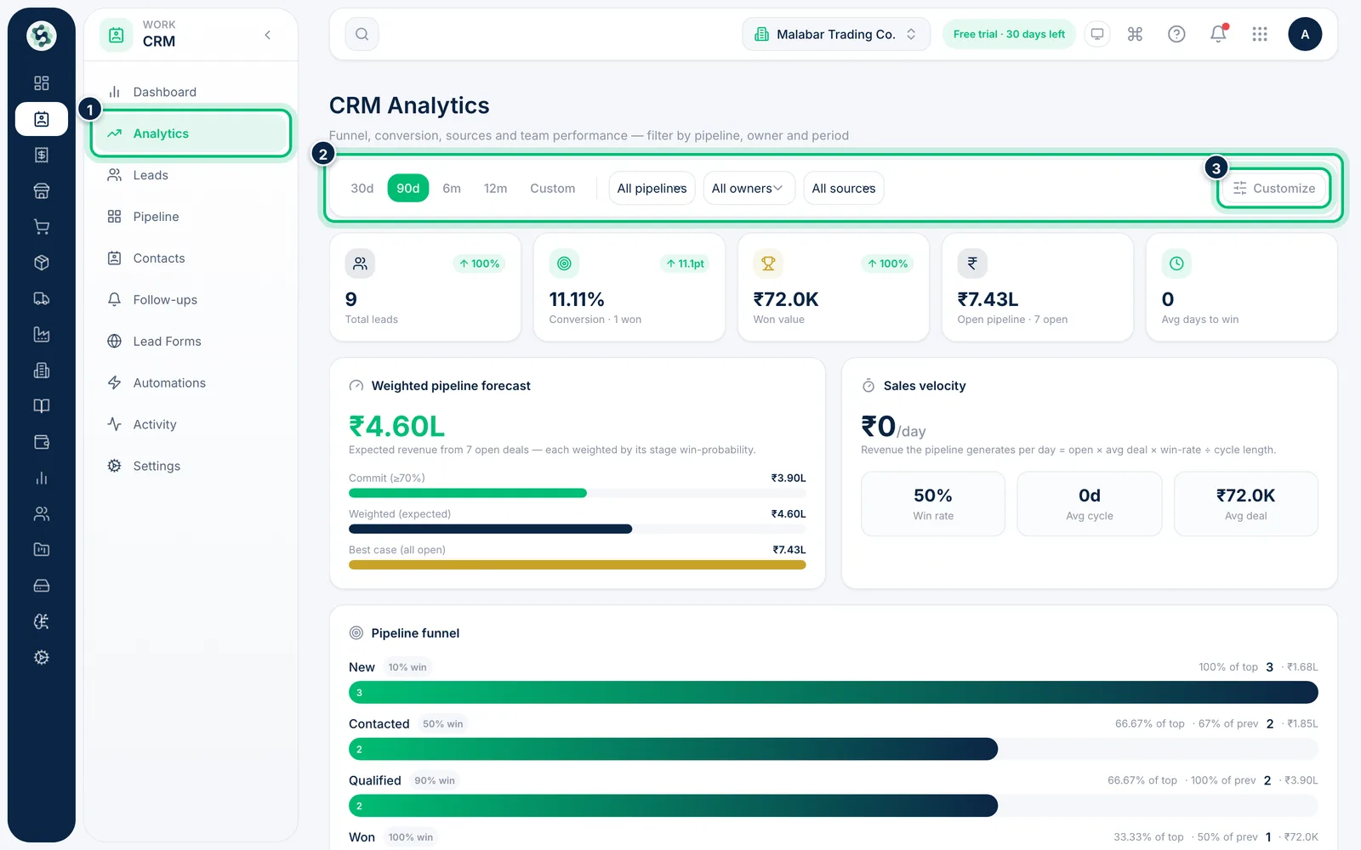1361x850 pixels.
Task: Select the 90d period
Action: coord(408,188)
